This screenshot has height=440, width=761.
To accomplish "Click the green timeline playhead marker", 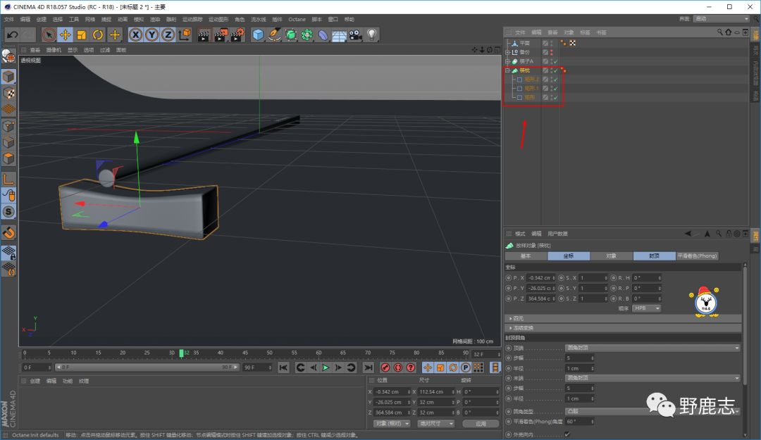I will tap(182, 353).
